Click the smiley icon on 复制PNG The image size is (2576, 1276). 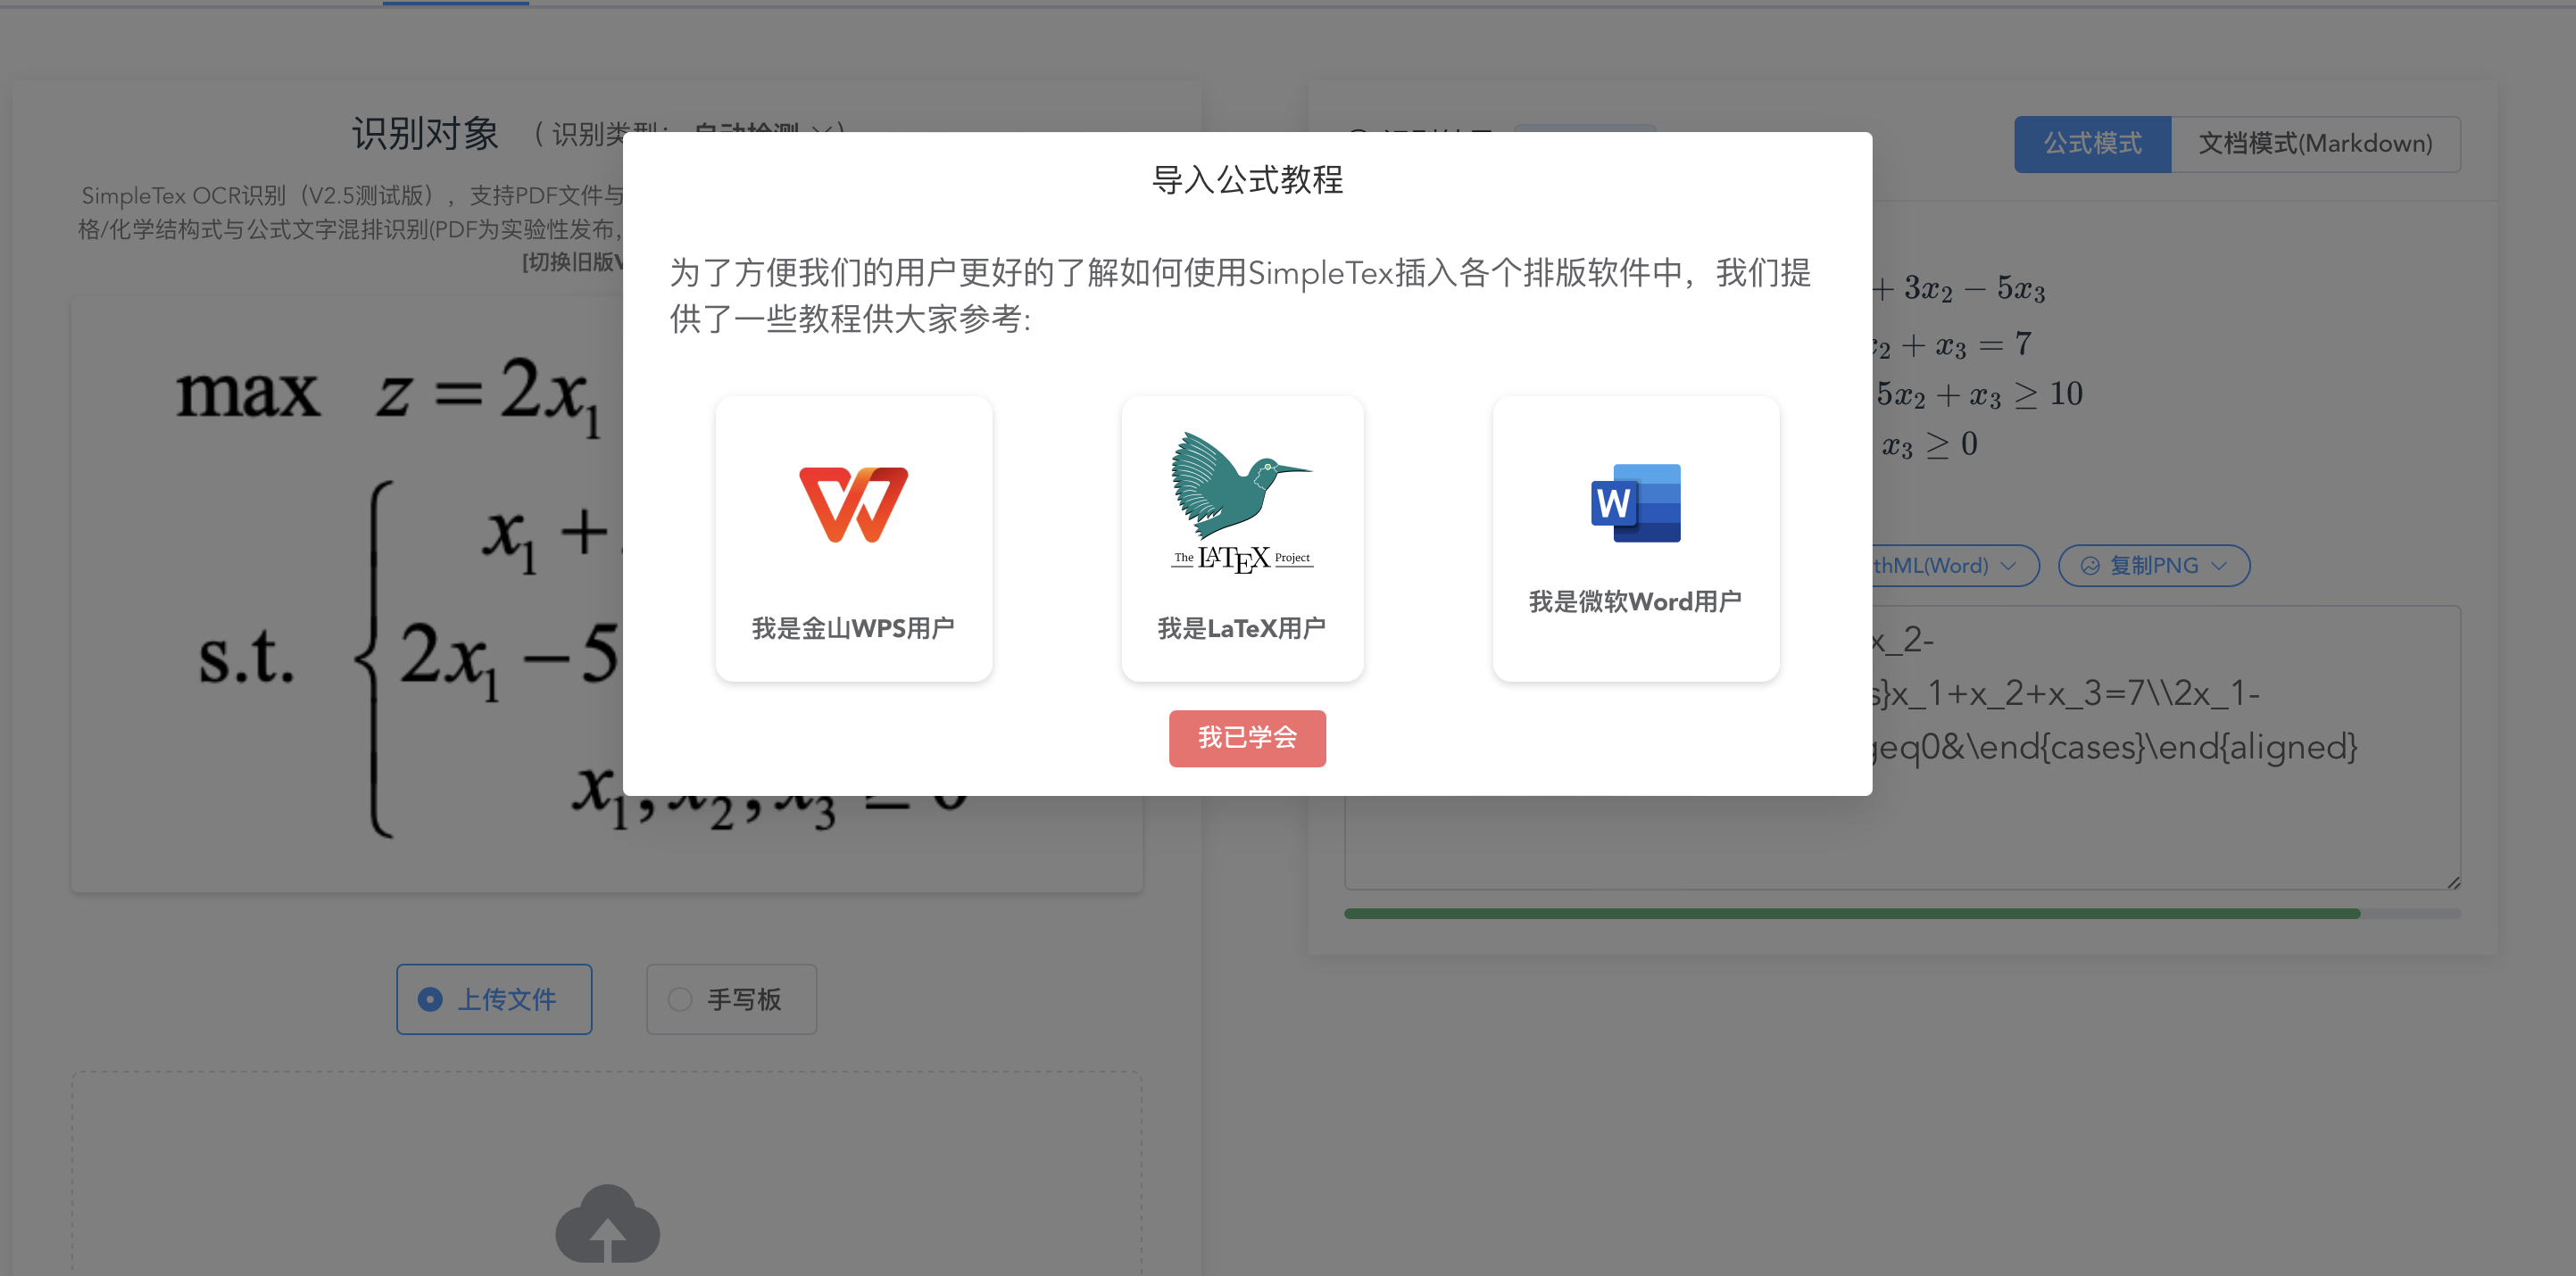2090,566
